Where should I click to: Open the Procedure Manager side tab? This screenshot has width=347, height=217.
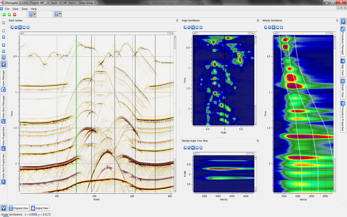(x=343, y=40)
